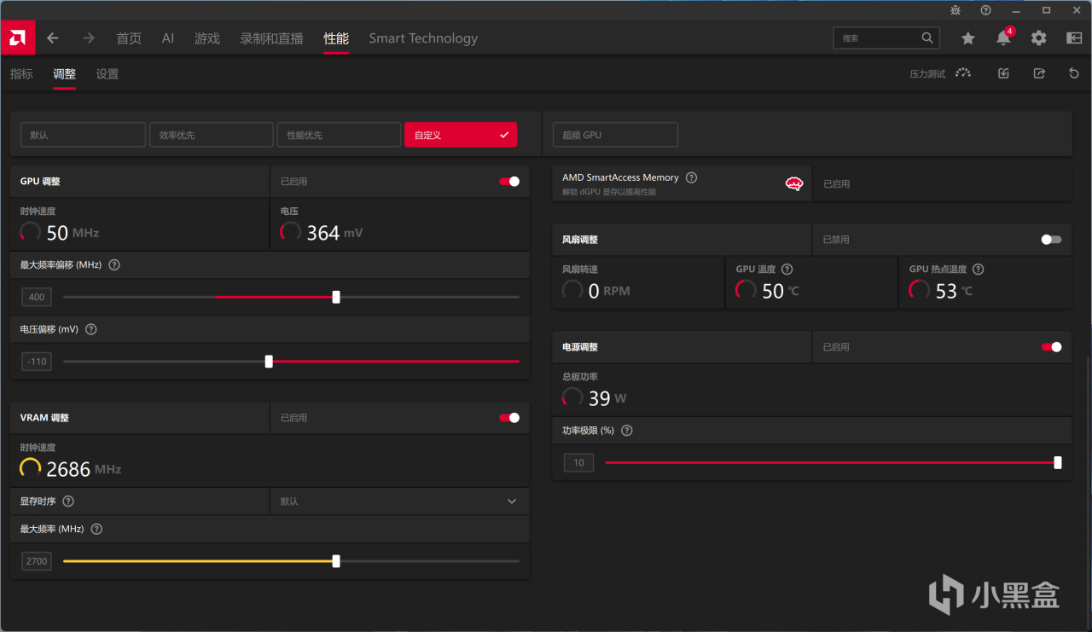Click the AMD logo icon
The width and height of the screenshot is (1092, 632).
(17, 38)
